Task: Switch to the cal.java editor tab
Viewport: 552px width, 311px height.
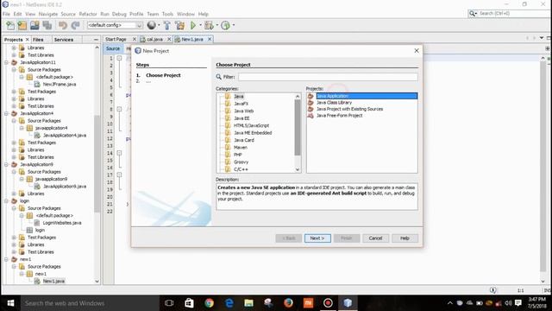Action: click(154, 39)
